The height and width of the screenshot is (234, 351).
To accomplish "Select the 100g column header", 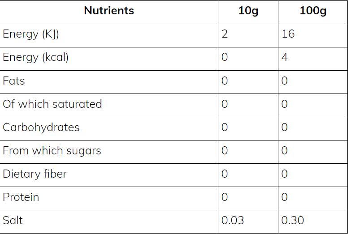I will [312, 11].
